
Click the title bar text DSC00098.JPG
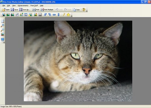pyautogui.click(x=49, y=2)
